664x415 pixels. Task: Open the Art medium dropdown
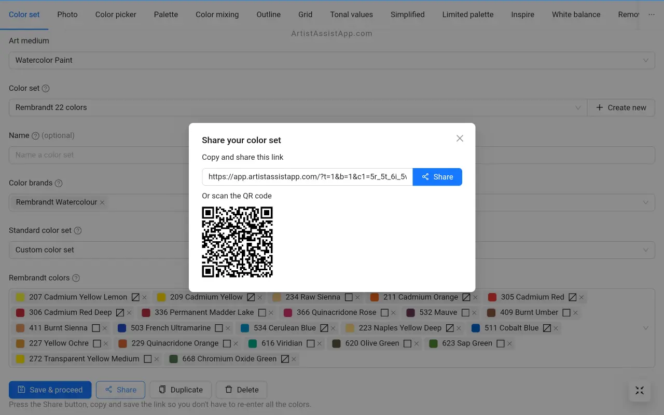(332, 60)
